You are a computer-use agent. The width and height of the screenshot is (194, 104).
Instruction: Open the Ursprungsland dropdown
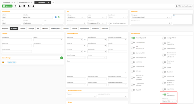point(17,40)
